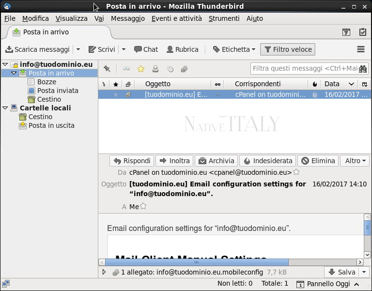The width and height of the screenshot is (372, 291).
Task: Toggle the attachment quick filter
Action: pos(184,69)
